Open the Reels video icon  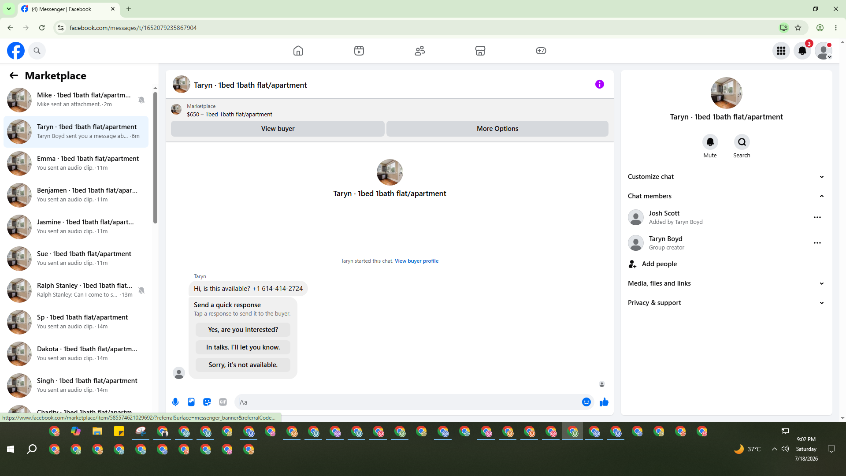click(x=359, y=51)
